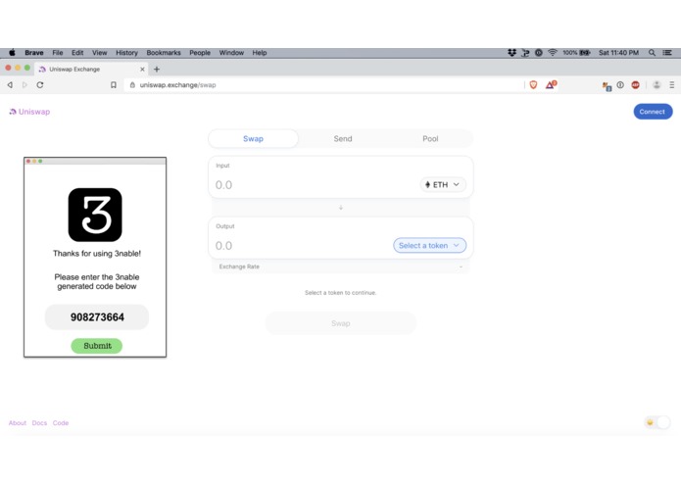Viewport: 681px width, 484px height.
Task: Open the Help menu
Action: click(260, 53)
